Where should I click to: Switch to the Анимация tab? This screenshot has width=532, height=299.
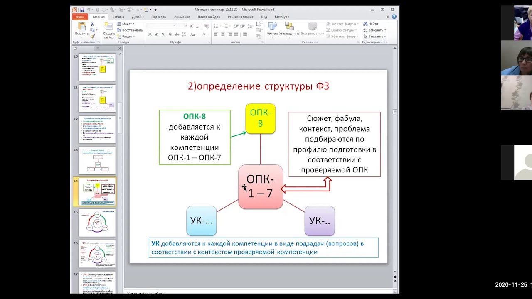(182, 17)
